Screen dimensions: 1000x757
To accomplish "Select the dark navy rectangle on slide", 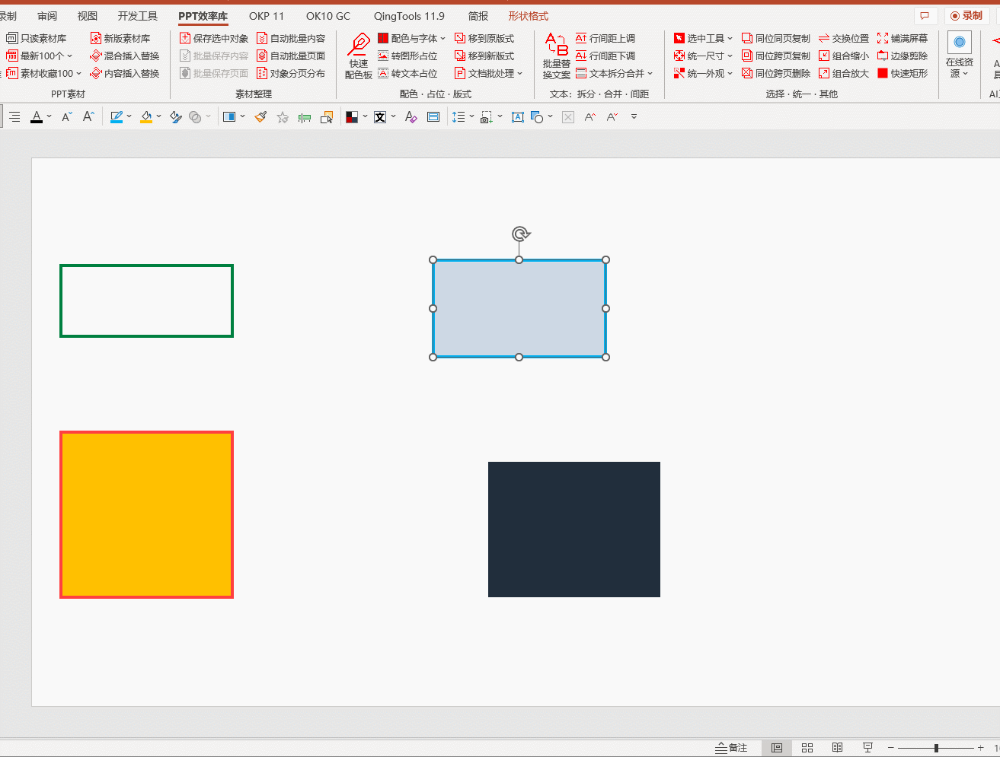I will [x=574, y=530].
